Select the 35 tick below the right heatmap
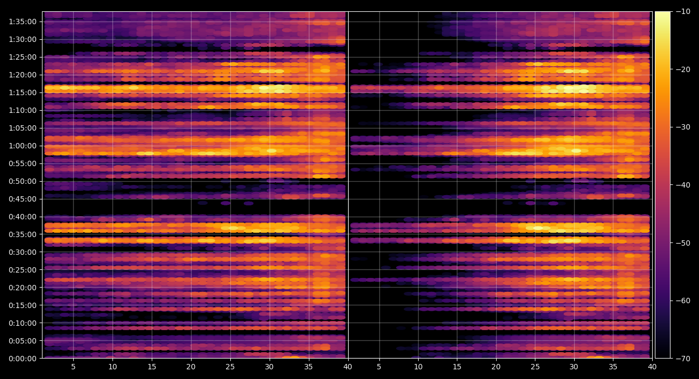This screenshot has height=379, width=699. [613, 367]
